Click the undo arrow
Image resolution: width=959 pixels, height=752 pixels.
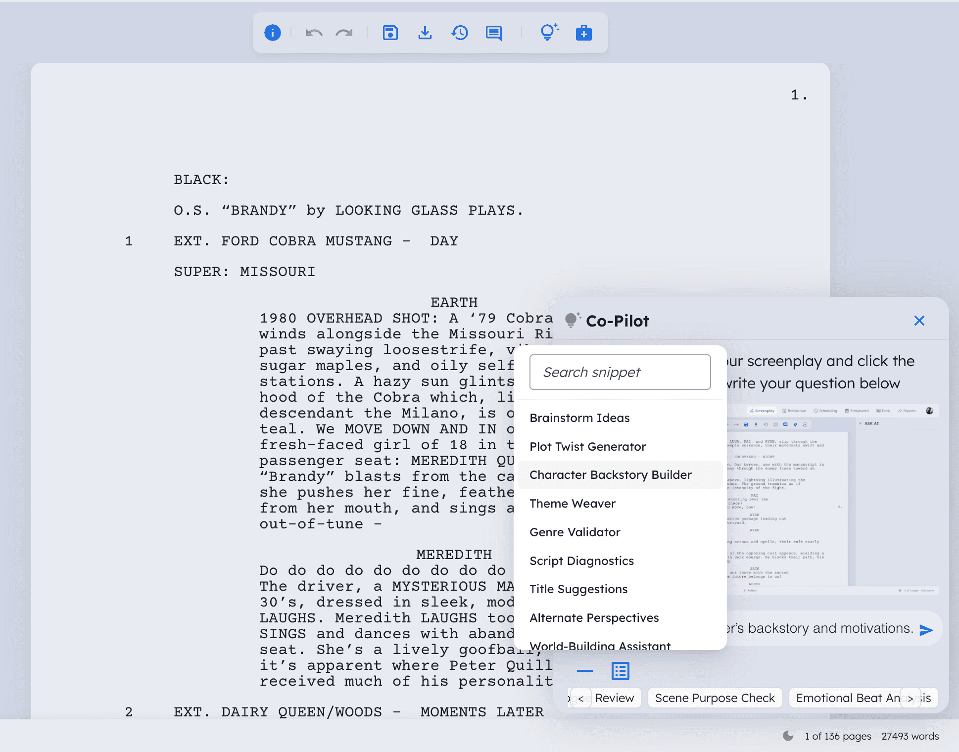[x=314, y=33]
